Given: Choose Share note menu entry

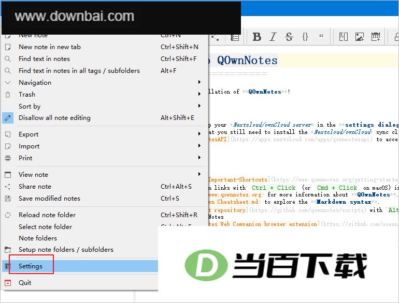Looking at the screenshot, I should click(x=105, y=187).
